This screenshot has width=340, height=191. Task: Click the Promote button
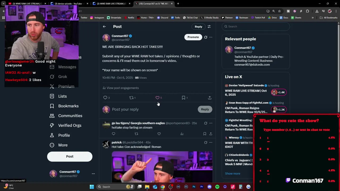[193, 37]
